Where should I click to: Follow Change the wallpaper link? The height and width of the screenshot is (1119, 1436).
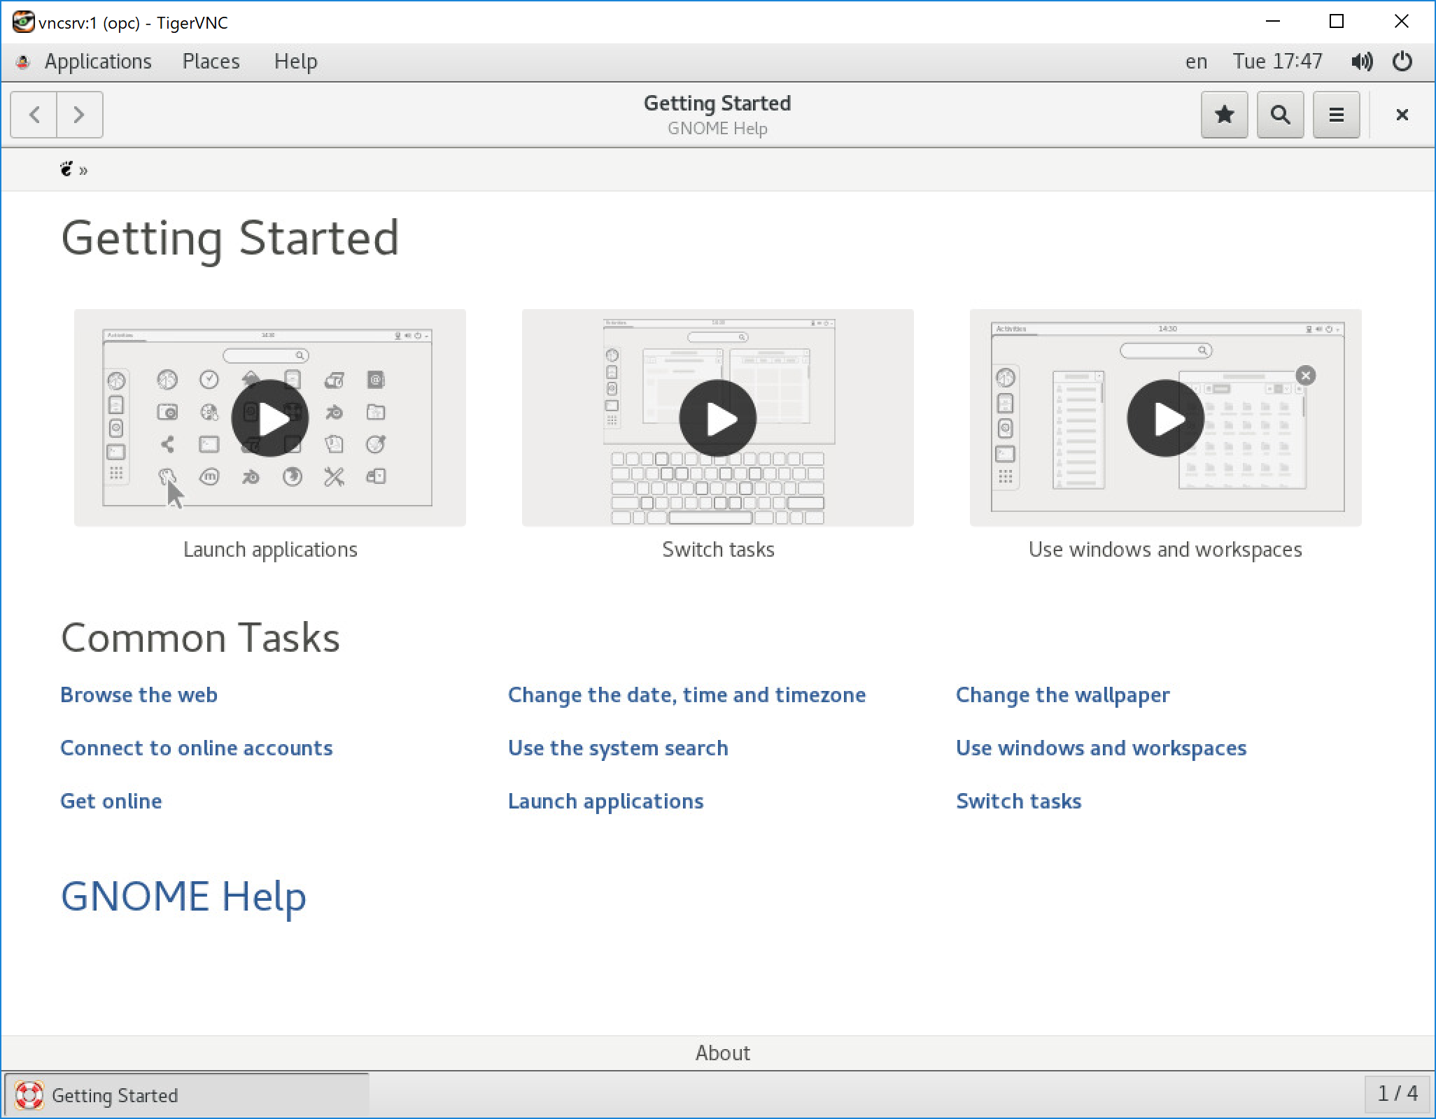(1062, 694)
